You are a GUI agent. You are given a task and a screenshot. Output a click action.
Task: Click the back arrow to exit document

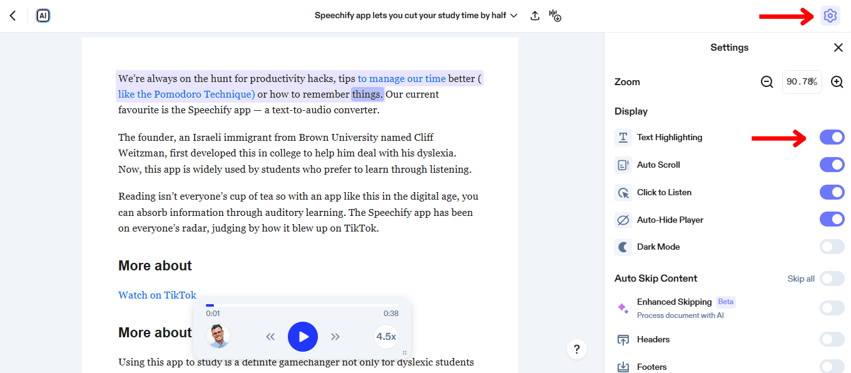click(x=13, y=15)
